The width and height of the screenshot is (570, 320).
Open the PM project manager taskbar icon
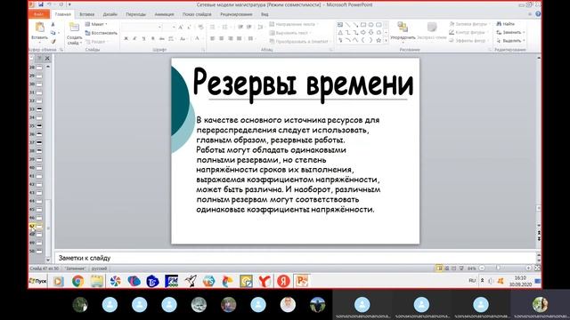click(171, 281)
